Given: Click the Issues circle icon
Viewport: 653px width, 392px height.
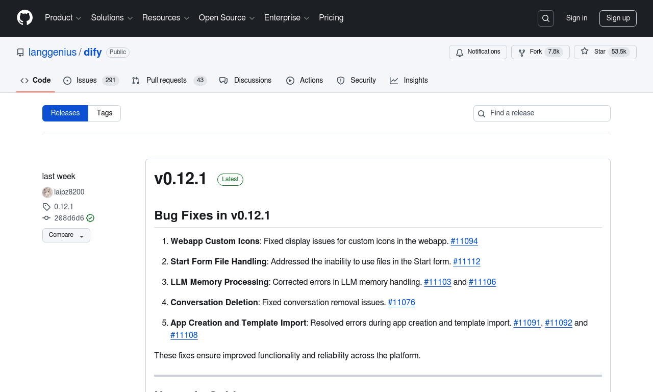Looking at the screenshot, I should point(67,81).
